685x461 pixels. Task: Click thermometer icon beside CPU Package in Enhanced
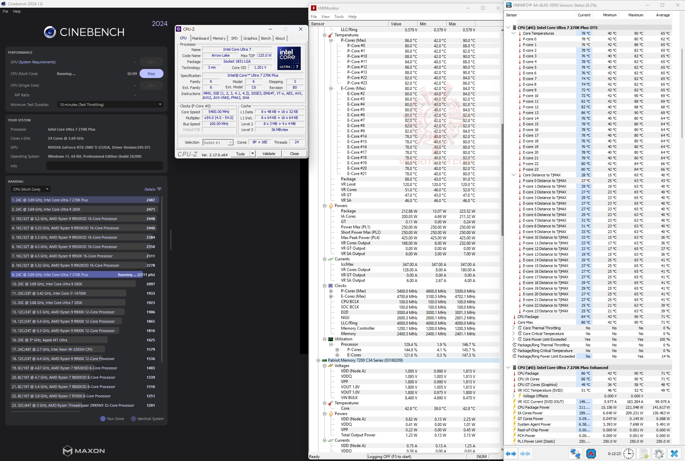[x=514, y=373]
